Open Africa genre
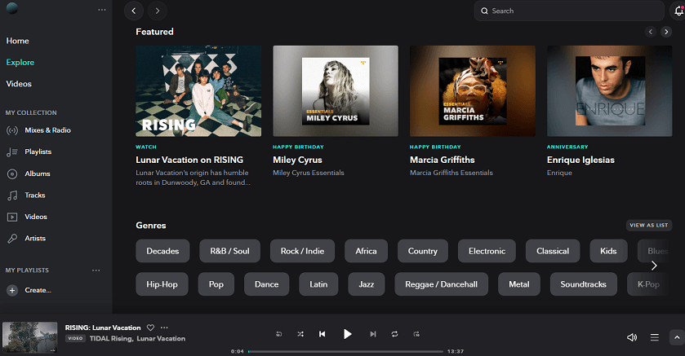The height and width of the screenshot is (356, 685). [366, 251]
